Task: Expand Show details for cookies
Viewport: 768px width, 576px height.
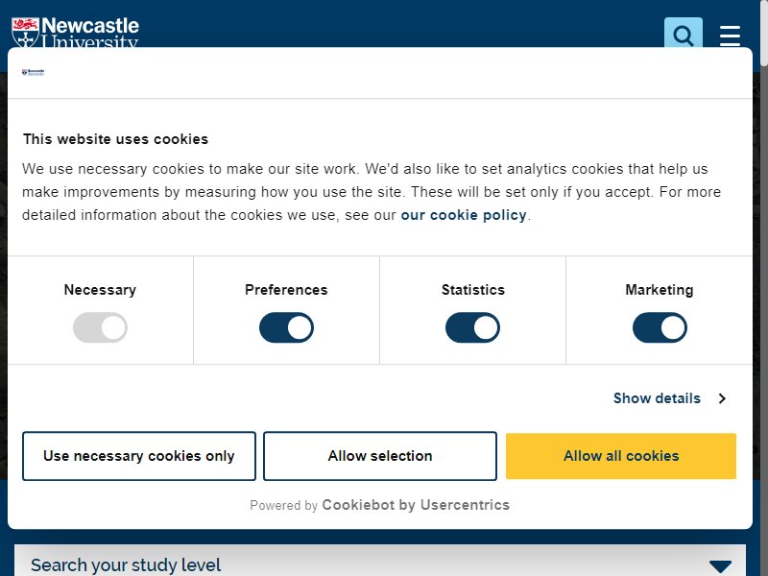Action: click(x=657, y=398)
